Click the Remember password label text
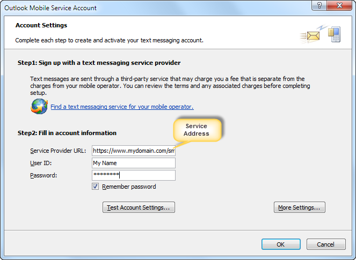This screenshot has height=260, width=356. [x=129, y=187]
